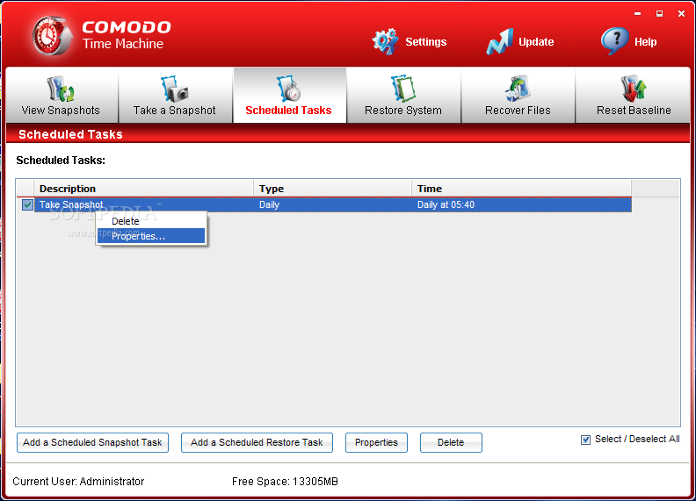Screen dimensions: 696x501
Task: Click the bottom Delete button
Action: pyautogui.click(x=451, y=442)
